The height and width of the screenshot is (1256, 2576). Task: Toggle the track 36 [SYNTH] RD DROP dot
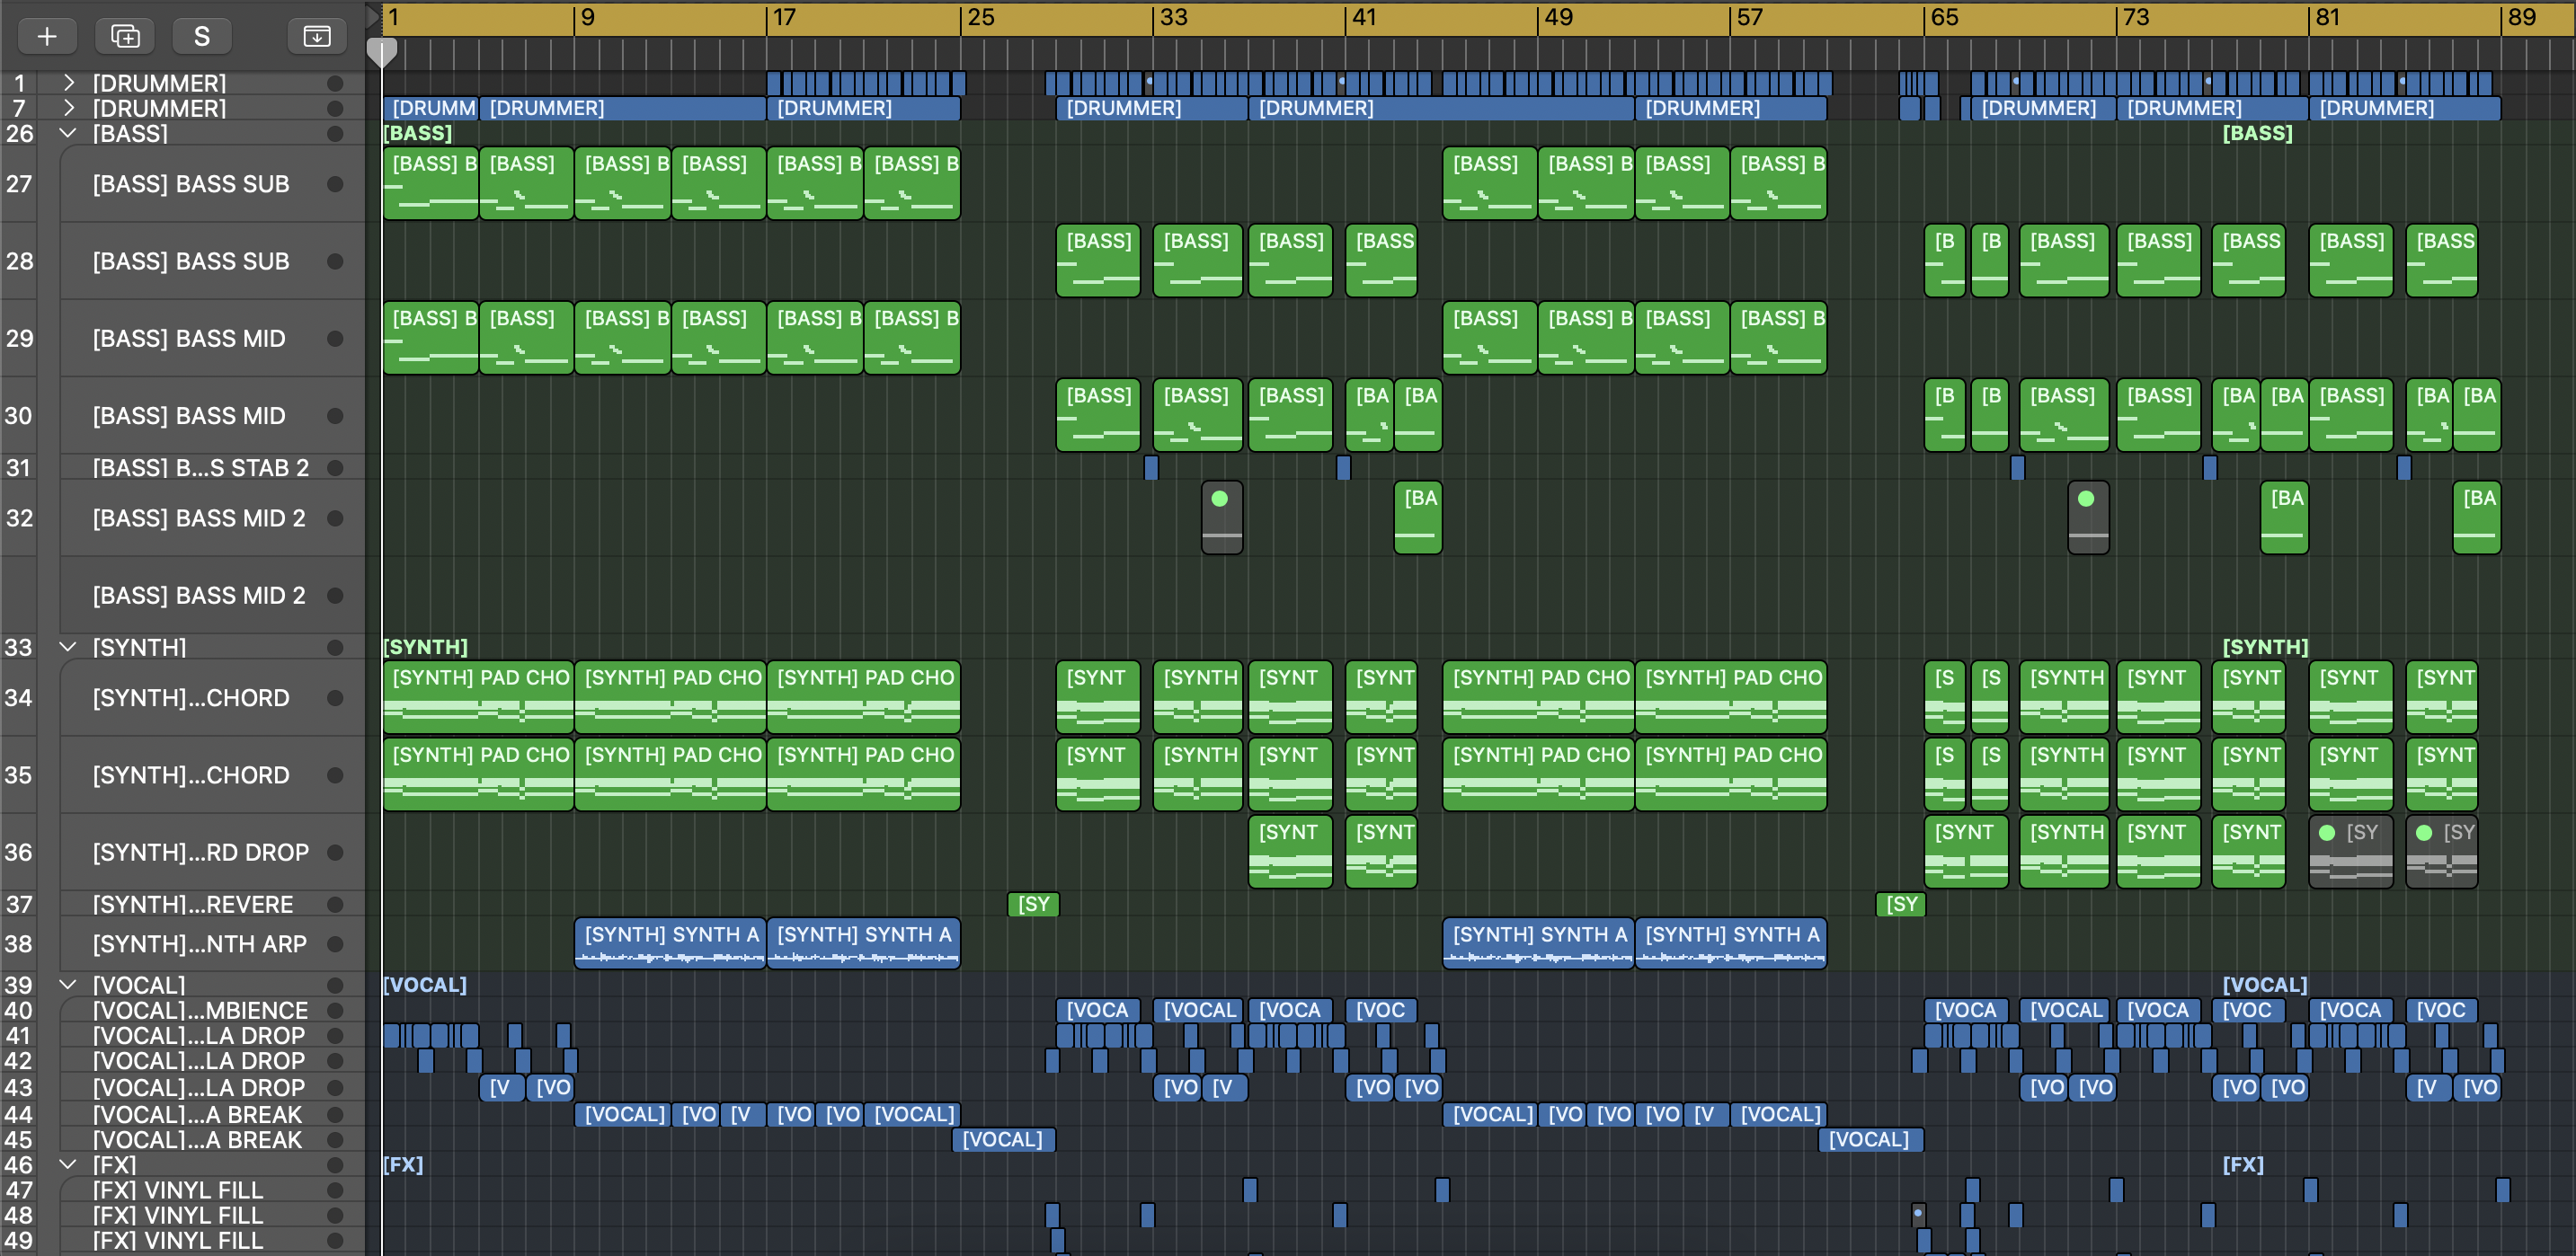(335, 853)
